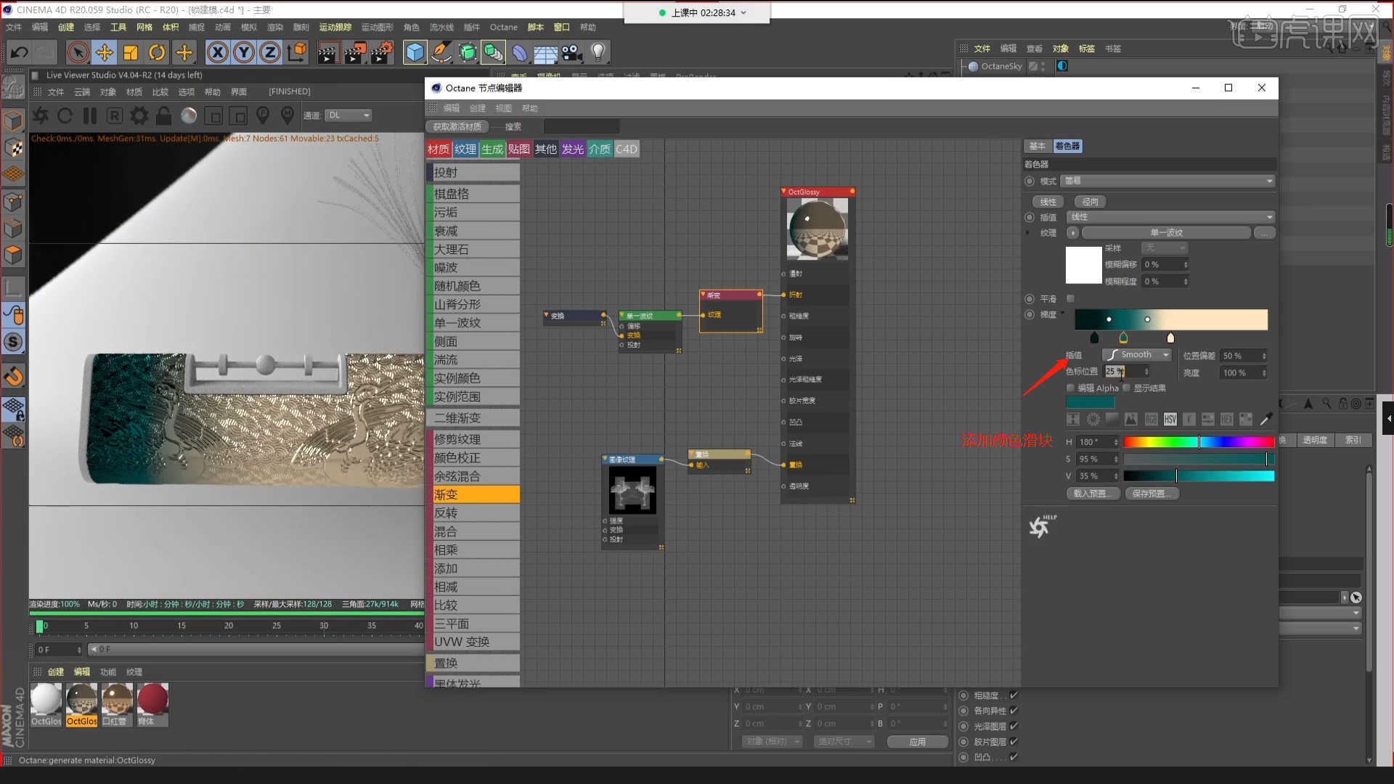Toggle the 模式 animation radio dot
This screenshot has width=1394, height=784.
(x=1030, y=181)
